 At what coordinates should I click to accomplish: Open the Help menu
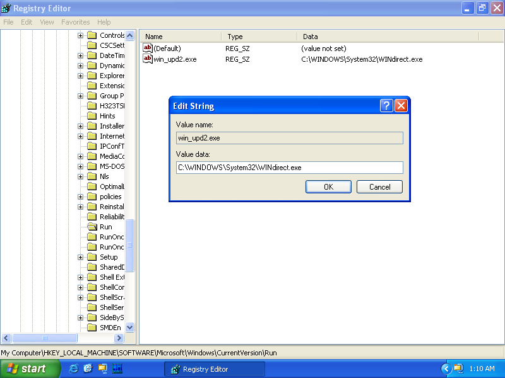tap(104, 22)
